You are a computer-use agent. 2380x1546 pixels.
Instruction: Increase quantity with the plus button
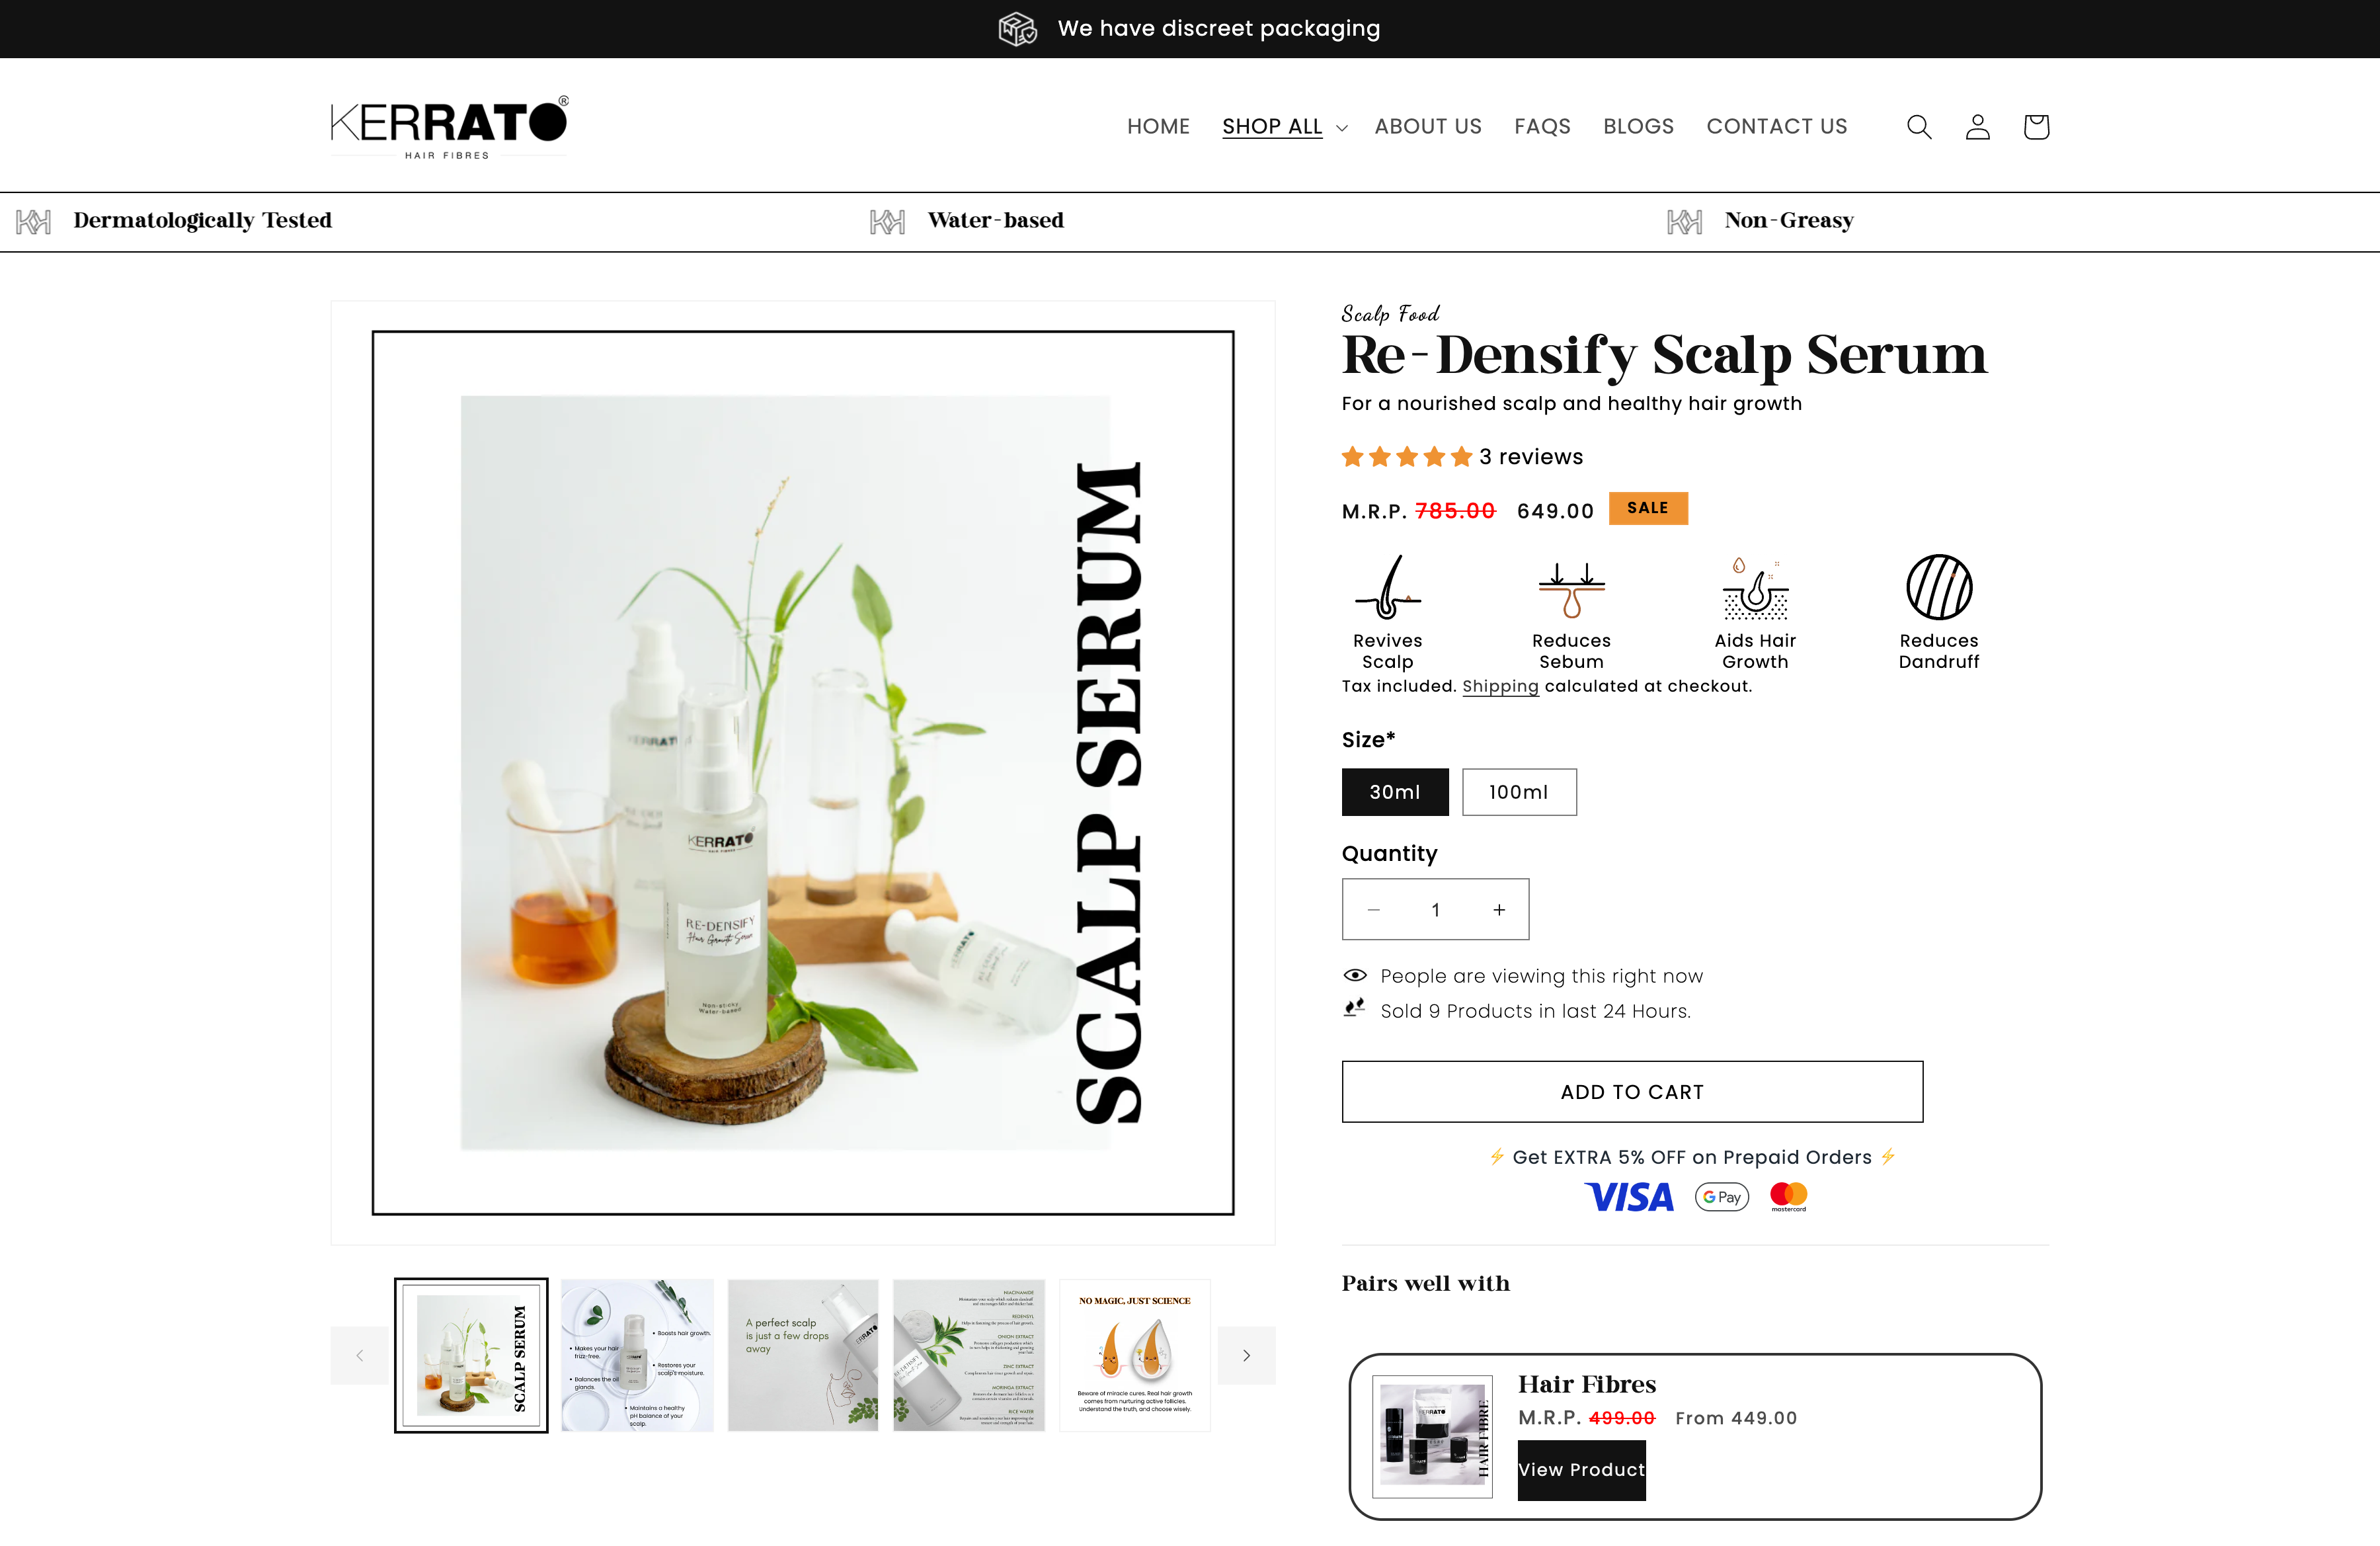point(1499,910)
